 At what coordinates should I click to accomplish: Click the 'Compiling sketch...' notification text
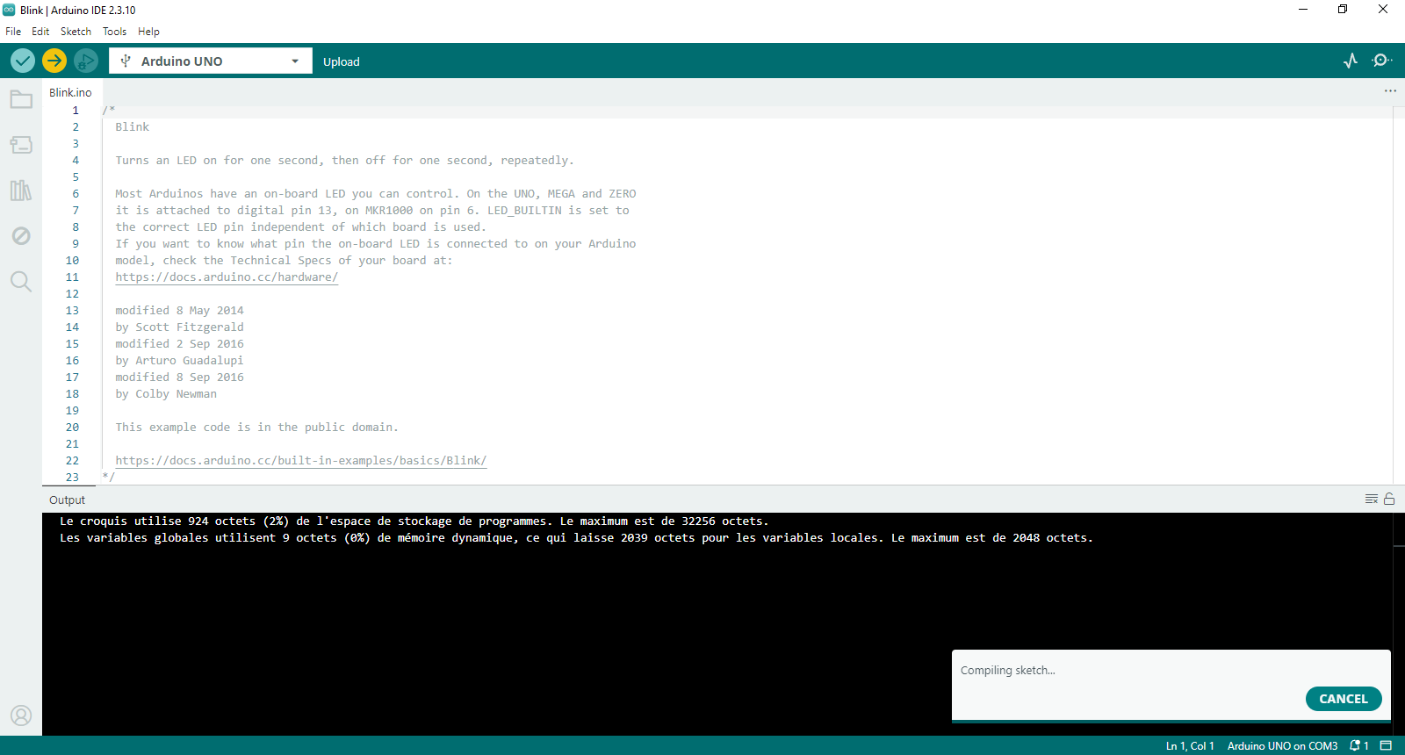[1008, 670]
